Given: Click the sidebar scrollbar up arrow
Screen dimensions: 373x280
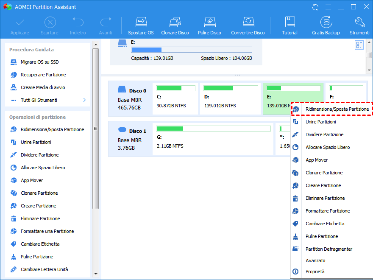Looking at the screenshot, I should point(96,45).
